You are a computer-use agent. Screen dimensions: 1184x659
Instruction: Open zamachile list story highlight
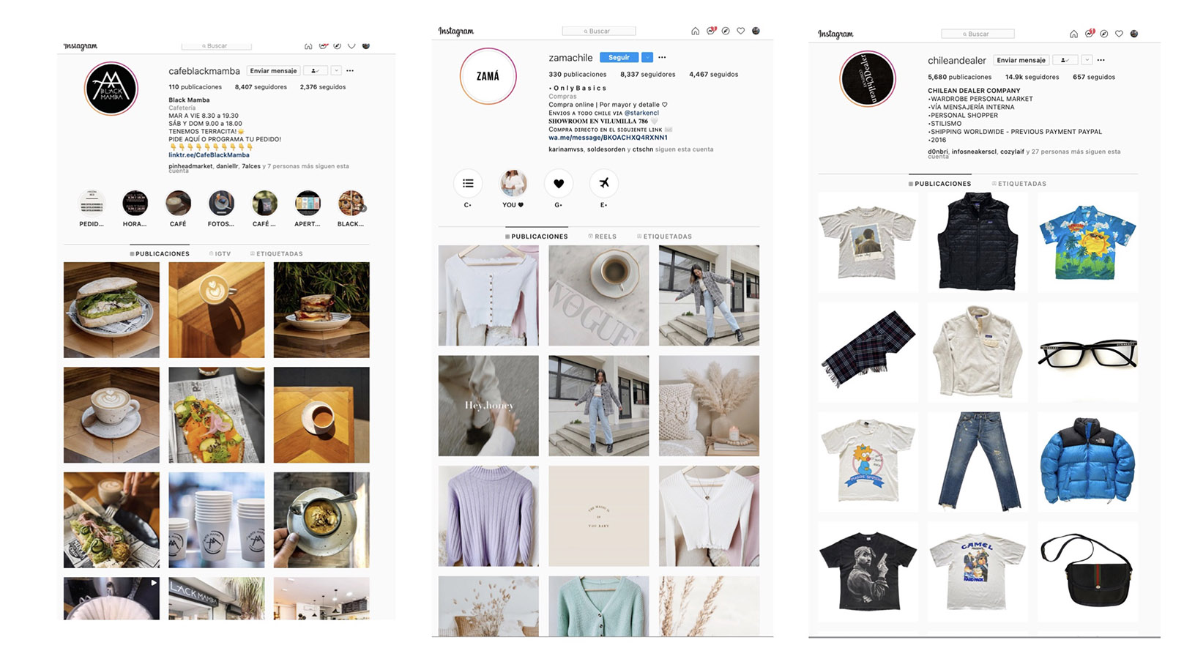[x=468, y=183]
